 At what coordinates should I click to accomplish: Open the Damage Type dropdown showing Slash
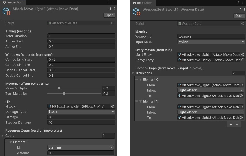click(x=81, y=112)
